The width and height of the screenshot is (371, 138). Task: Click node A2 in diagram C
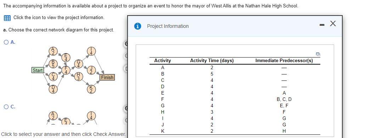click(53, 115)
